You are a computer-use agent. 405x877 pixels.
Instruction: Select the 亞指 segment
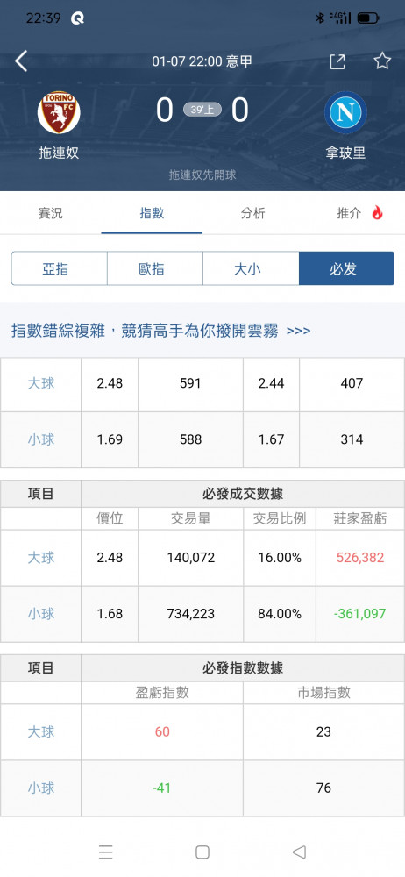pyautogui.click(x=60, y=268)
